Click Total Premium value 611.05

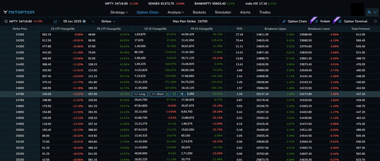360,34
